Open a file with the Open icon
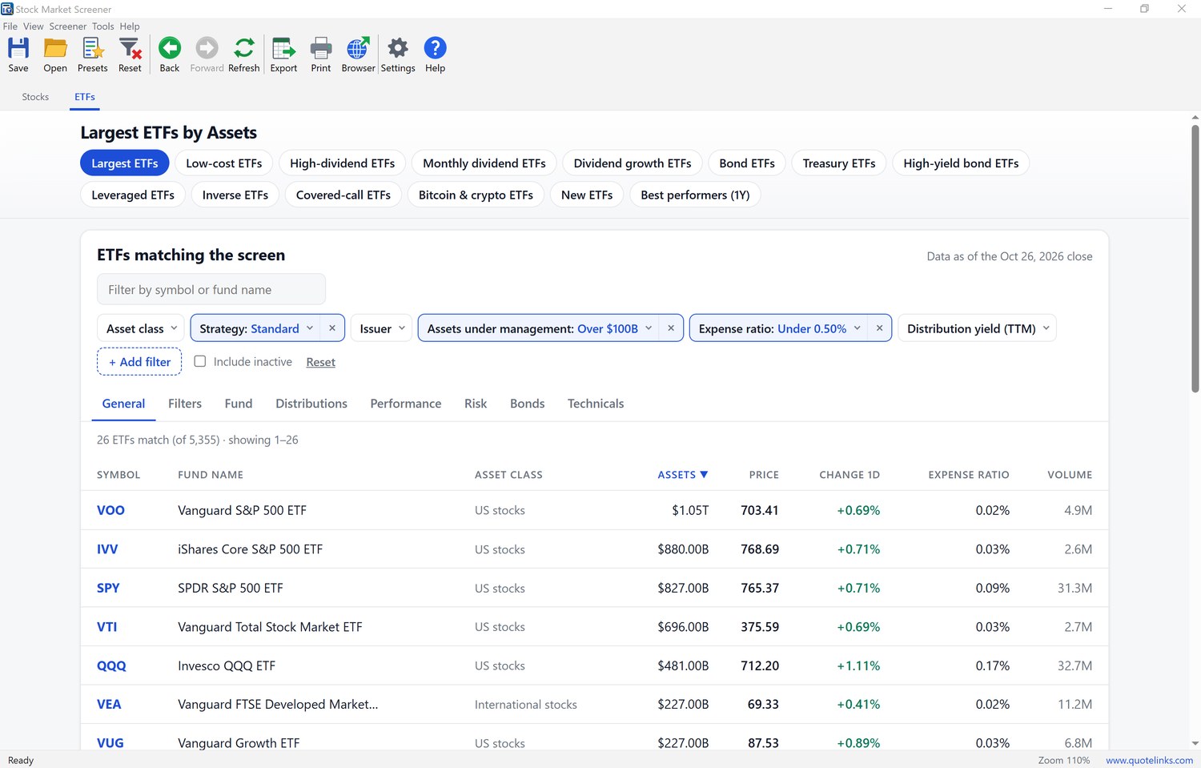The width and height of the screenshot is (1201, 768). point(55,54)
